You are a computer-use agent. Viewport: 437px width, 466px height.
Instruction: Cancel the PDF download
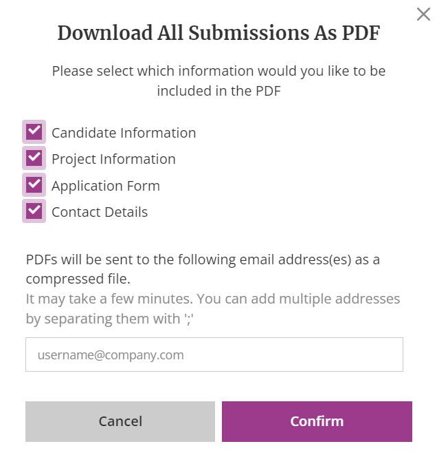120,421
